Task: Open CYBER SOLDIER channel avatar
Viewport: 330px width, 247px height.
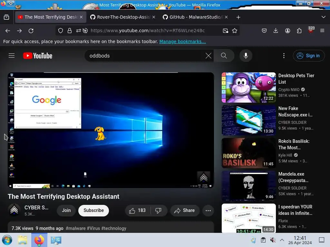Action: [x=14, y=210]
